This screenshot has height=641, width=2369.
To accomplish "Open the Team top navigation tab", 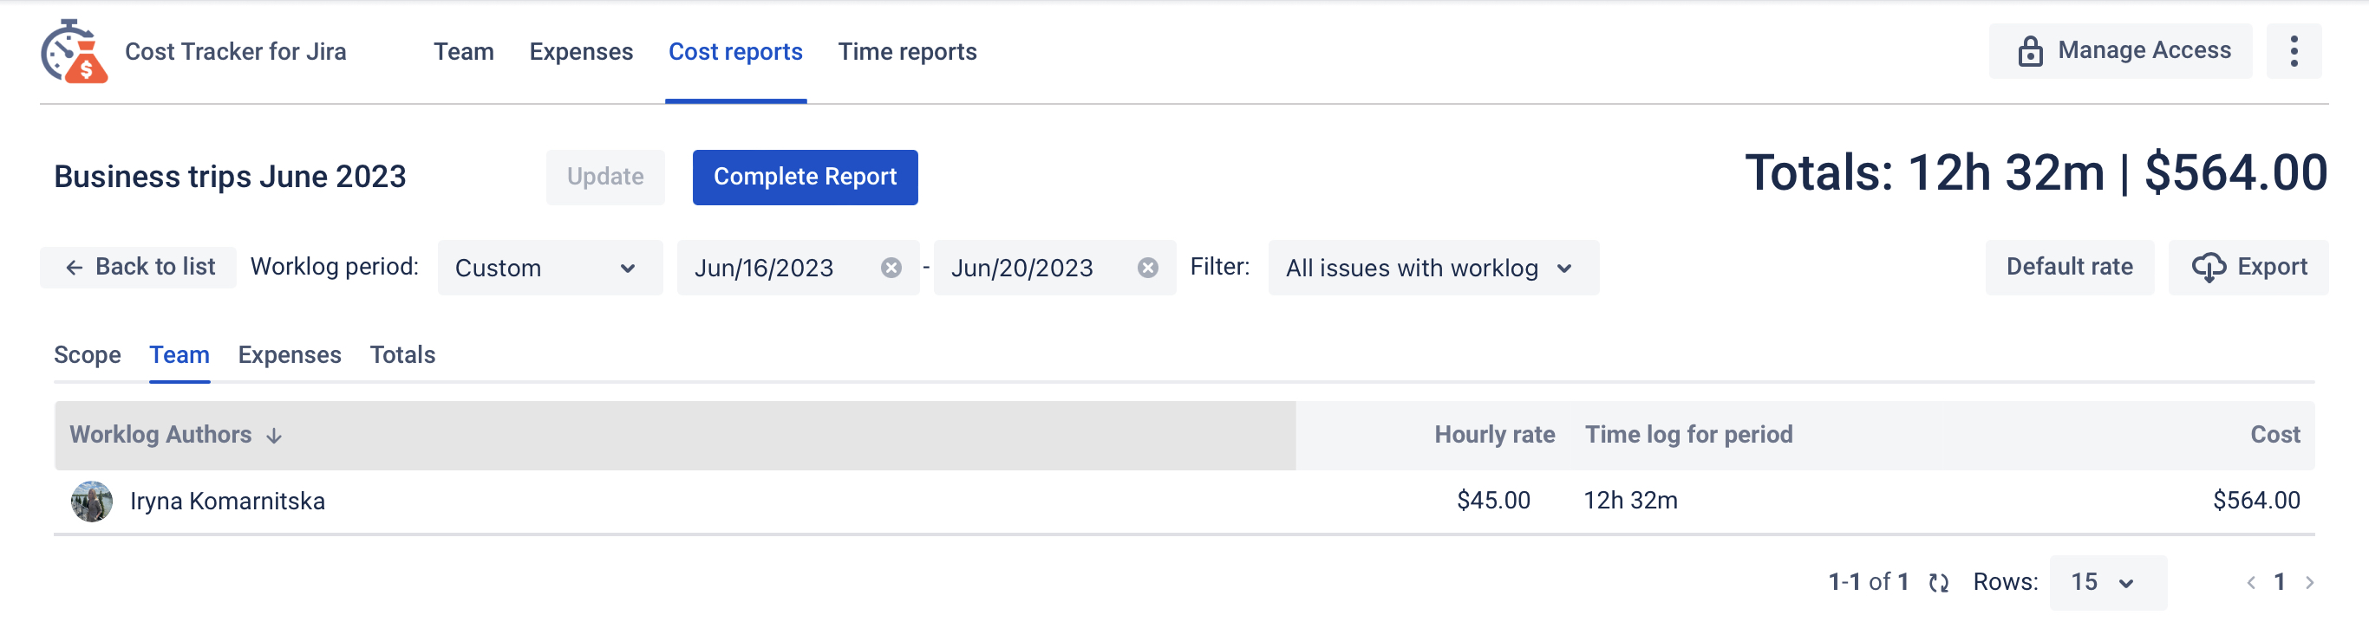I will point(464,51).
